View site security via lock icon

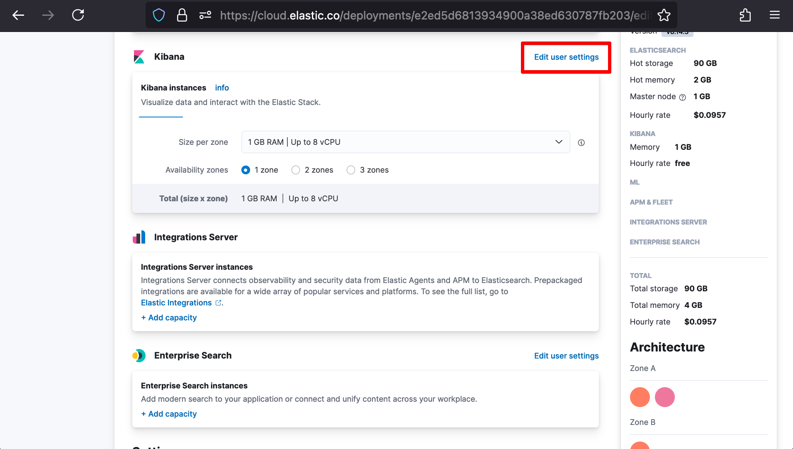coord(182,15)
